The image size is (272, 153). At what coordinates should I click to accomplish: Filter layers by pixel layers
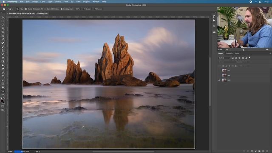(x=232, y=58)
